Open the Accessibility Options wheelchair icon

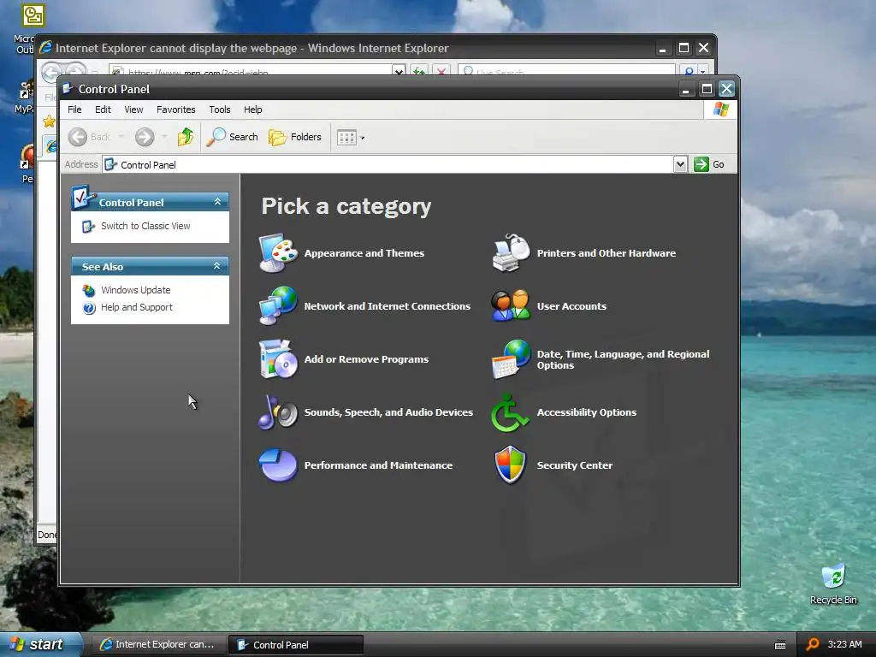click(x=510, y=412)
